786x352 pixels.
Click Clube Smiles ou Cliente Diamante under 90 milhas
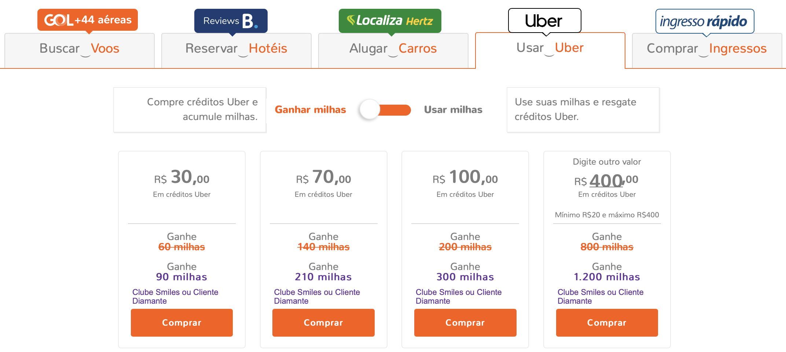point(175,296)
